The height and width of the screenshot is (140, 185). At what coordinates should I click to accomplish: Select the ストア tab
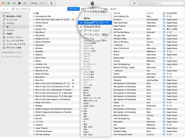pyautogui.click(x=113, y=9)
